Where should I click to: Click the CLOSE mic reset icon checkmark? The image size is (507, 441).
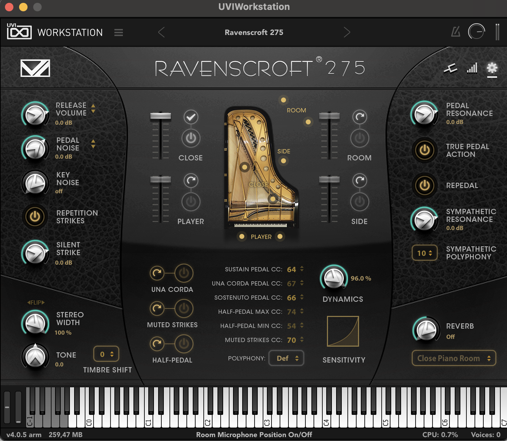click(x=191, y=117)
